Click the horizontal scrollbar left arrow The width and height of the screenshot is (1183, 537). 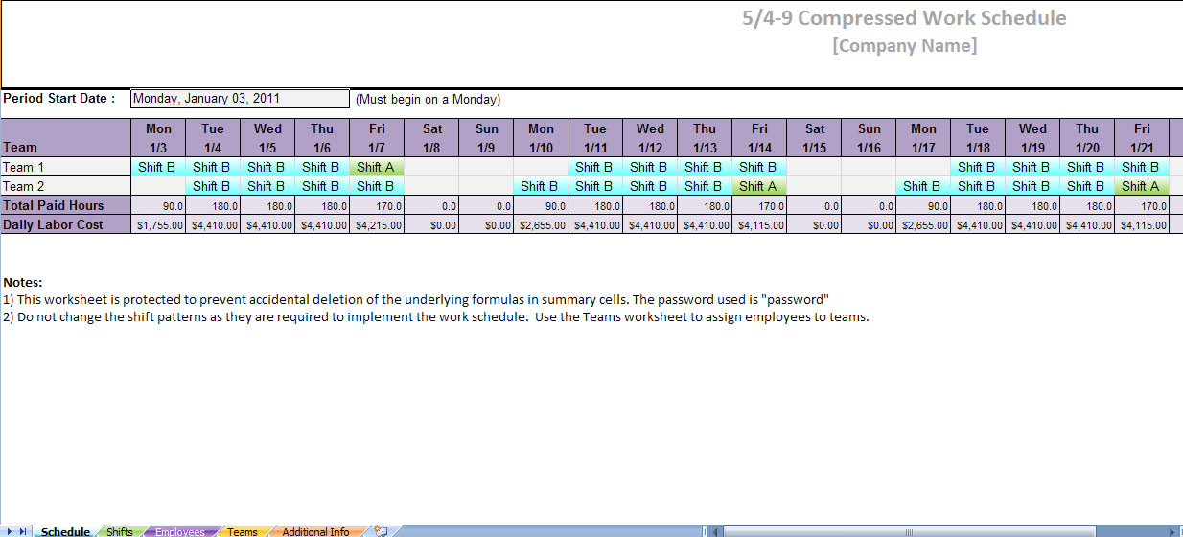(715, 531)
